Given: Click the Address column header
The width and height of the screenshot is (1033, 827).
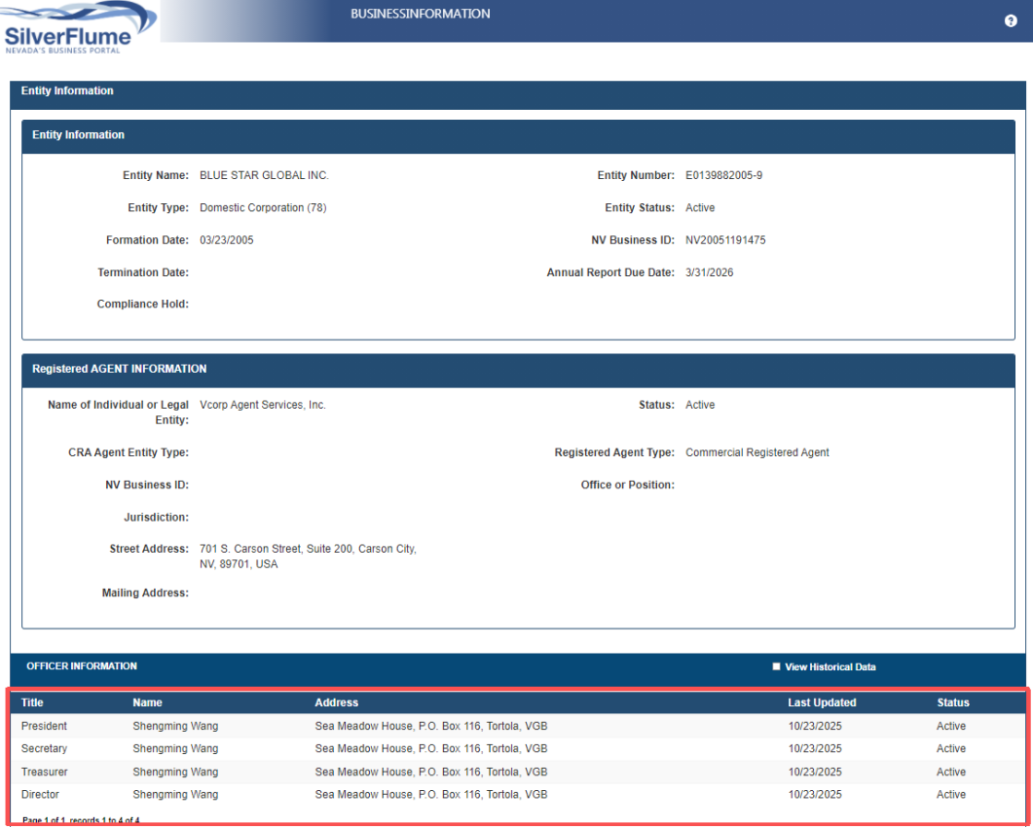Looking at the screenshot, I should click(336, 702).
